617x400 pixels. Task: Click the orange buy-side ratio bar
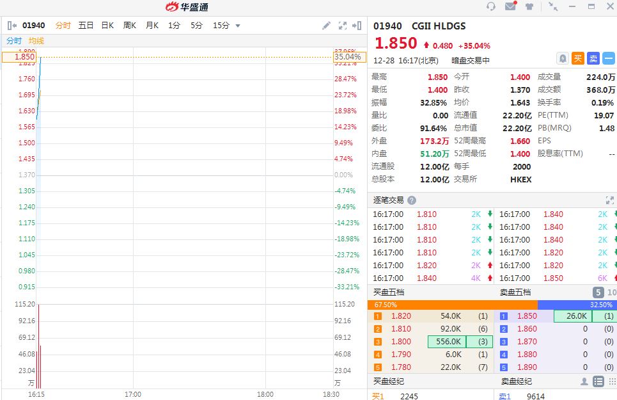point(452,305)
